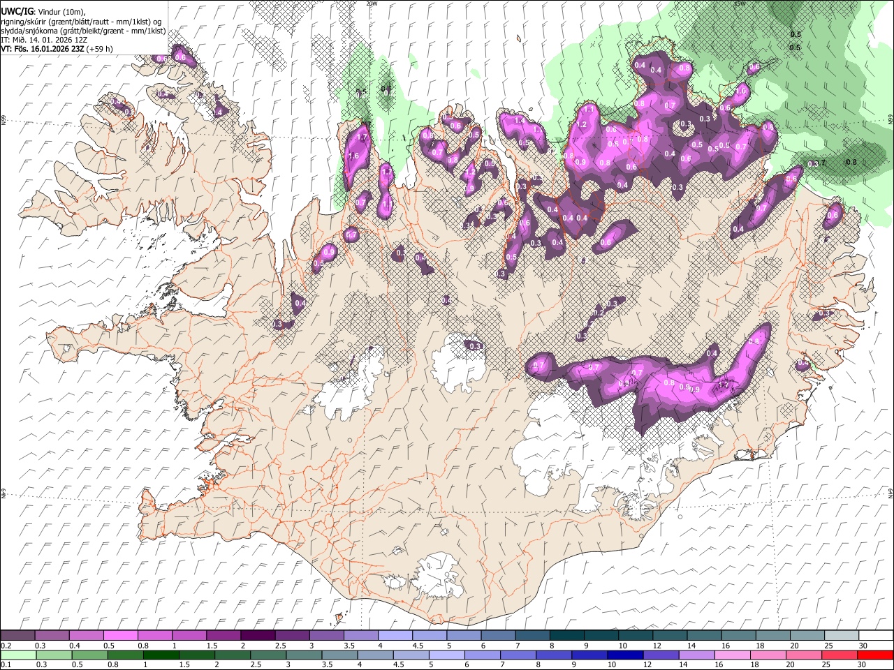This screenshot has width=894, height=670.
Task: Click the '15W' longitude label
Action: click(x=741, y=3)
